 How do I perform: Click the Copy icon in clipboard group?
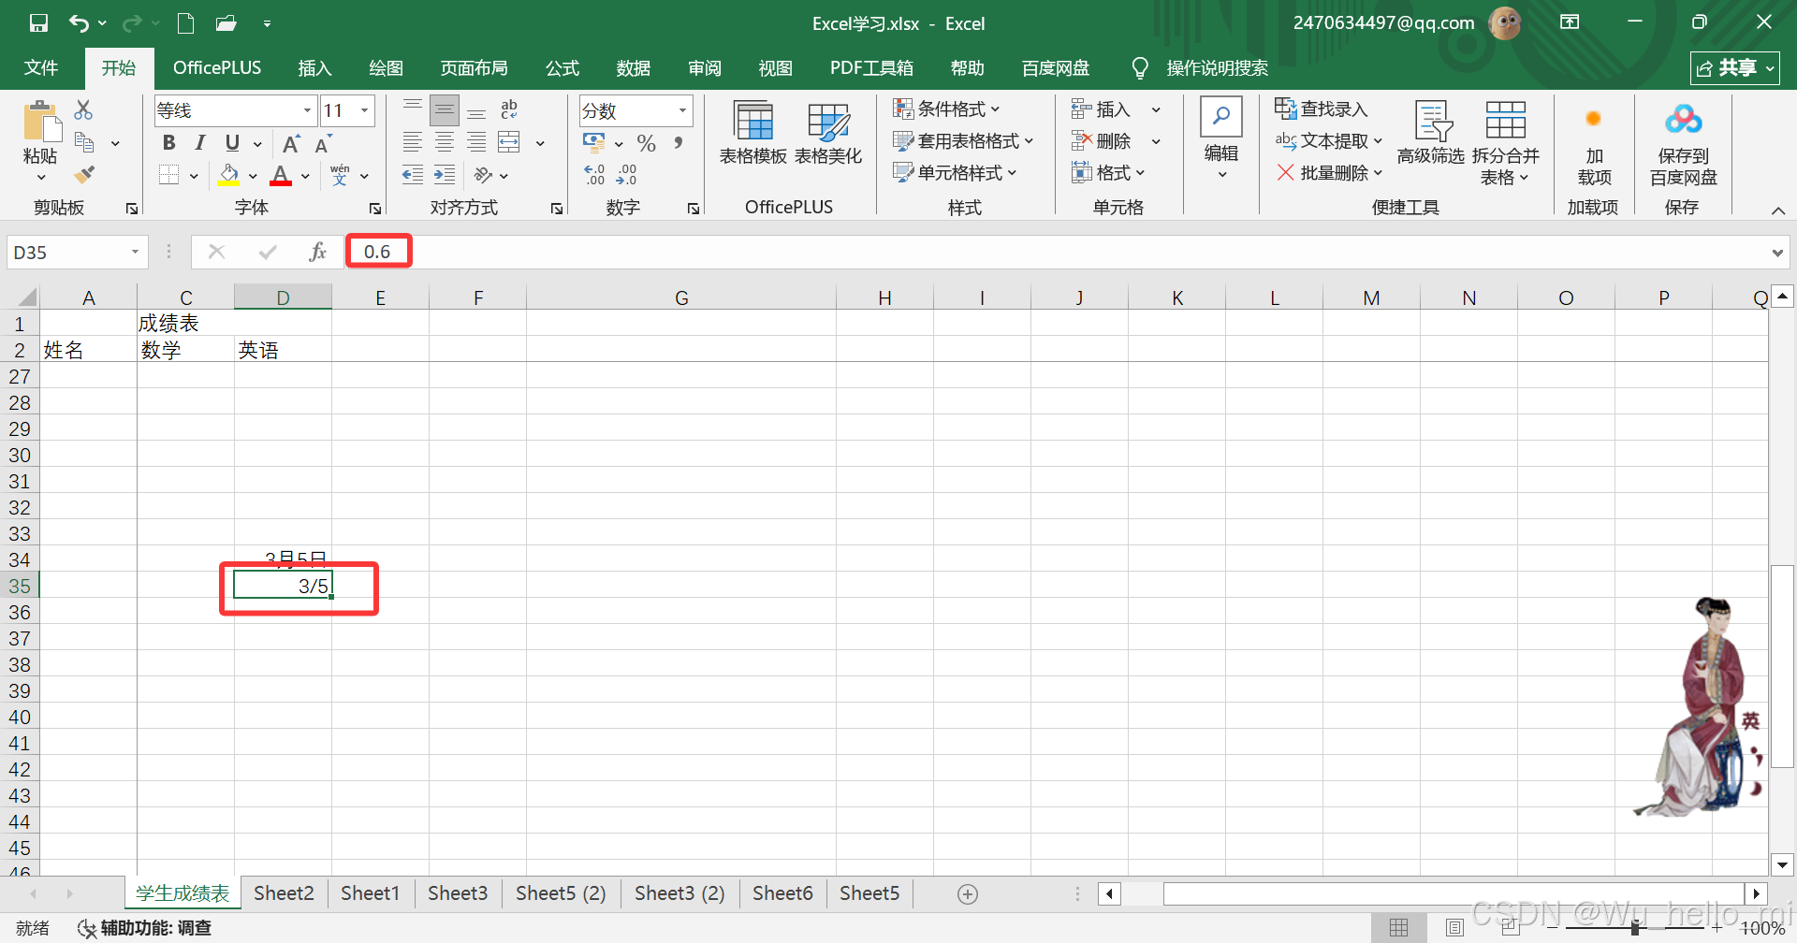84,142
